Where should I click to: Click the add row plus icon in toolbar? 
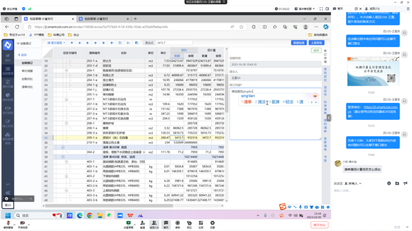click(71, 43)
